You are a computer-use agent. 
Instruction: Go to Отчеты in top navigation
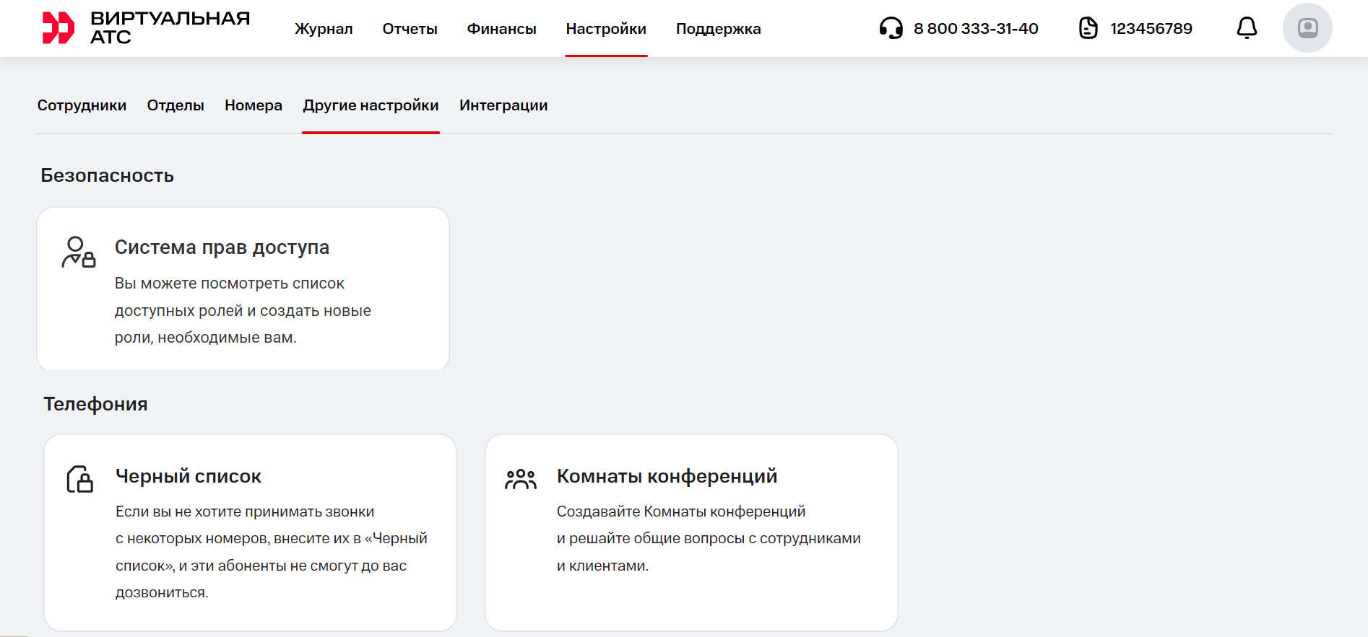tap(410, 29)
